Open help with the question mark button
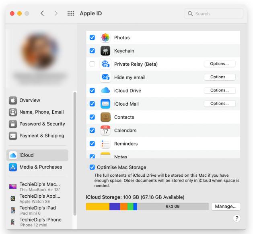 (237, 218)
